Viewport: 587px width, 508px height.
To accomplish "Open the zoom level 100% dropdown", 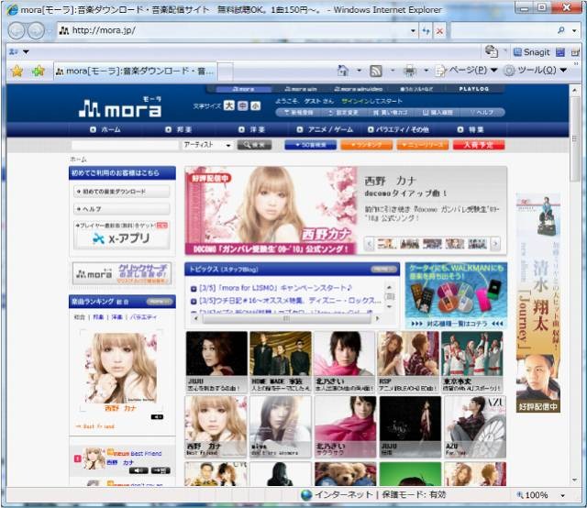I will pos(562,495).
